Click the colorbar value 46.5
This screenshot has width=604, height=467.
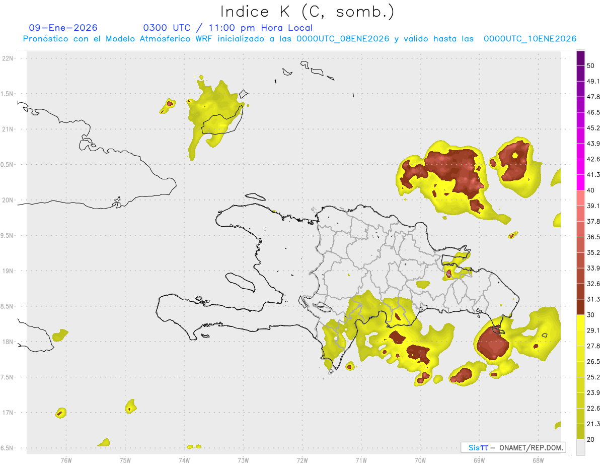[x=593, y=112]
